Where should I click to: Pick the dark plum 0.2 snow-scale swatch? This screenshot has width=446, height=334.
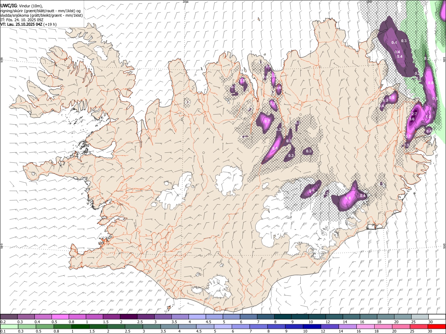[9, 317]
